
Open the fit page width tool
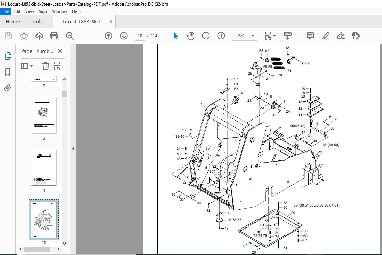click(x=268, y=36)
